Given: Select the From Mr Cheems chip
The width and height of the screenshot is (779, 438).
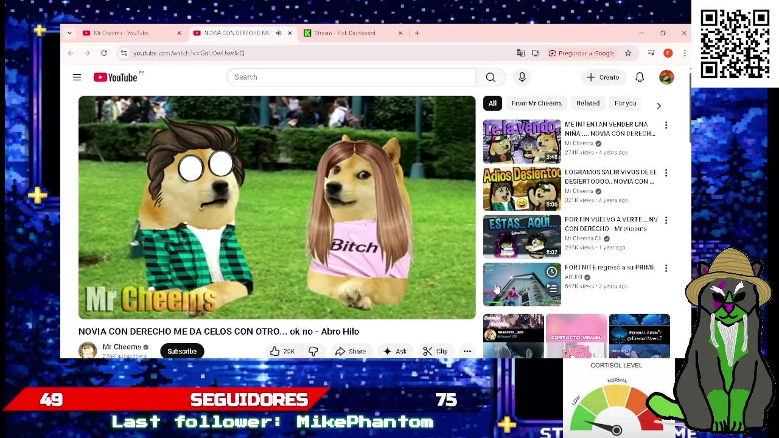Looking at the screenshot, I should coord(536,103).
